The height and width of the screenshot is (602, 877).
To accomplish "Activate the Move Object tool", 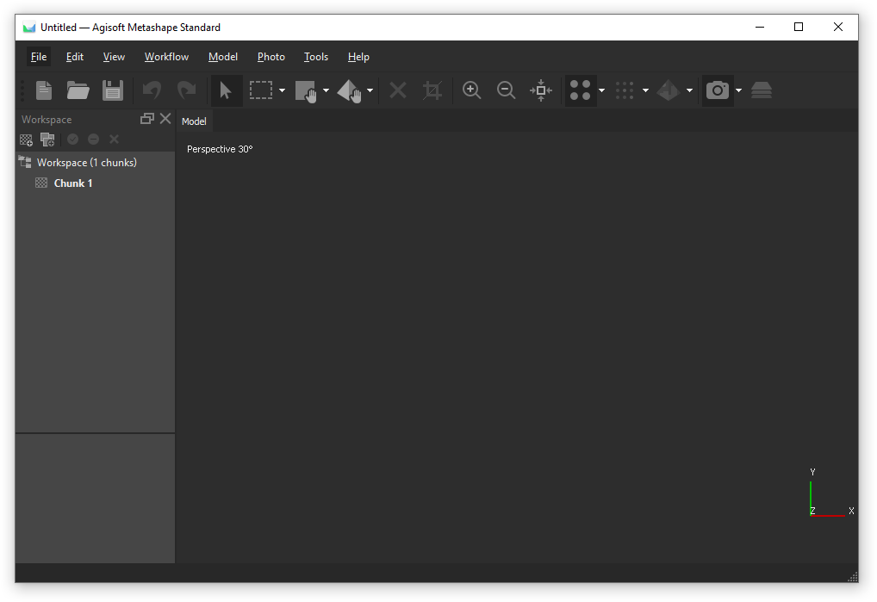I will coord(350,91).
